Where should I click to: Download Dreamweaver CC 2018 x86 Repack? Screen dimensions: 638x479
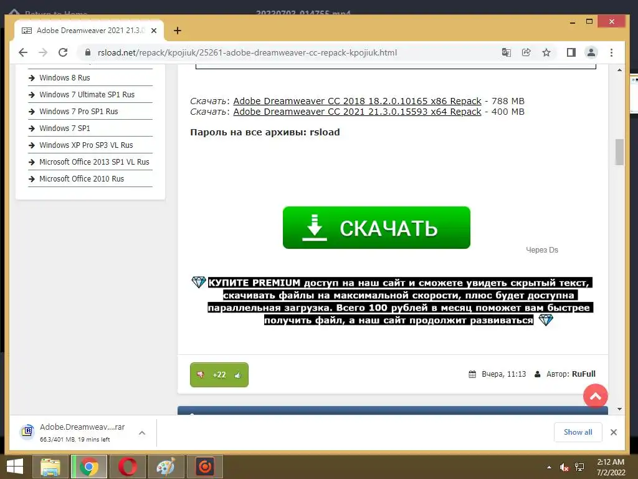357,101
